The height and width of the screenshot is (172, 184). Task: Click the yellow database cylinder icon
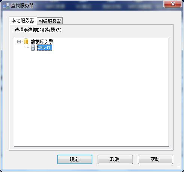pyautogui.click(x=26, y=41)
